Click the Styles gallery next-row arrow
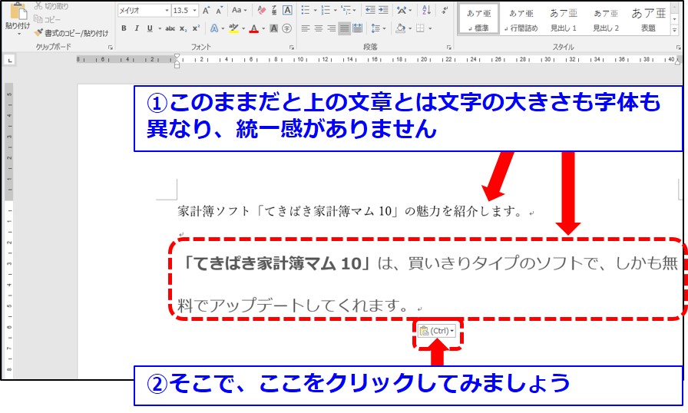The width and height of the screenshot is (688, 413). click(x=674, y=19)
